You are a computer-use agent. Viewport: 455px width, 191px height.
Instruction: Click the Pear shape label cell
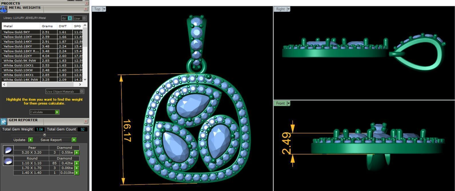[x=32, y=148]
